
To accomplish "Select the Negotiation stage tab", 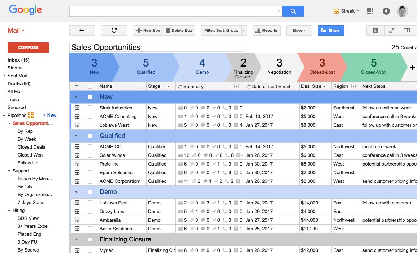I will [x=279, y=67].
